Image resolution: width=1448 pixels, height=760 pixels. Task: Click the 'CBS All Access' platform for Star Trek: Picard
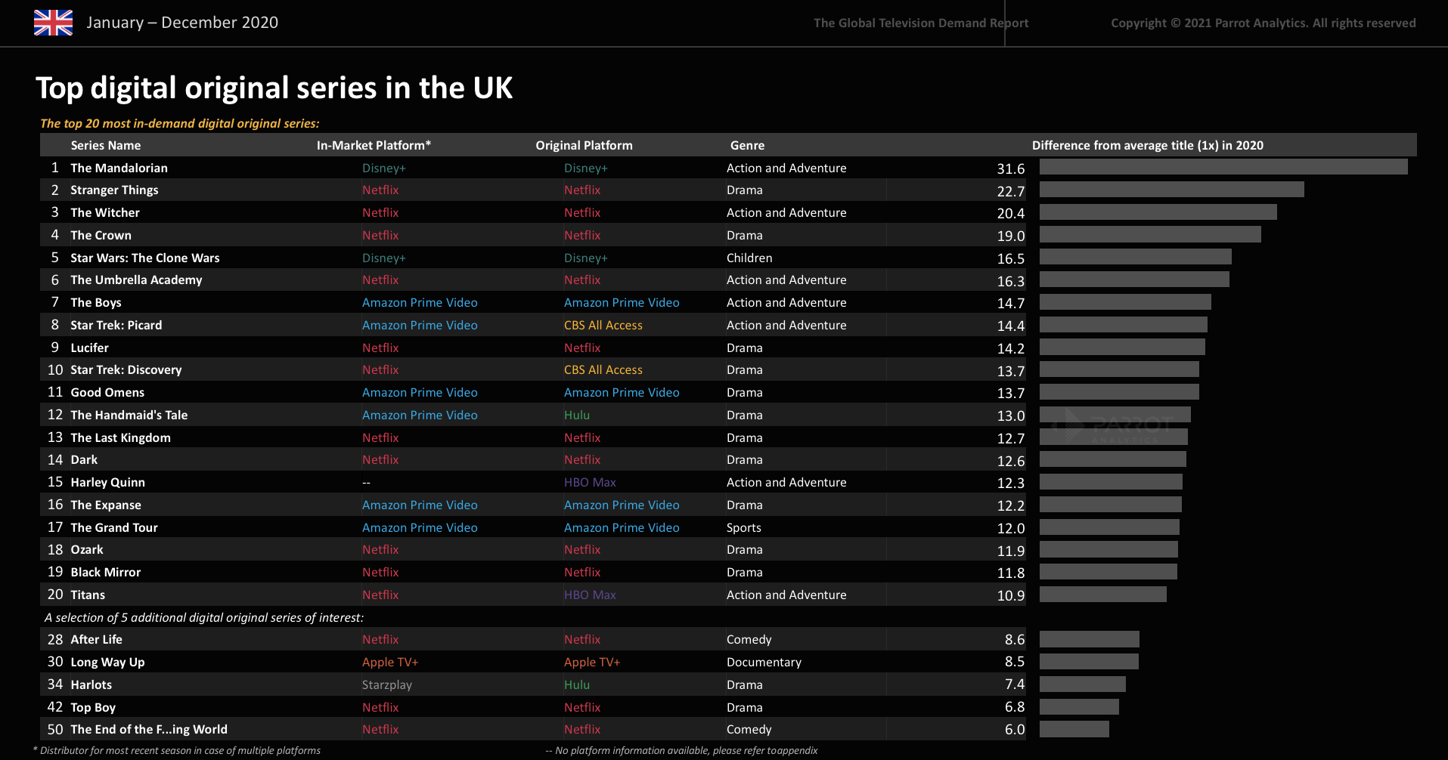point(603,326)
